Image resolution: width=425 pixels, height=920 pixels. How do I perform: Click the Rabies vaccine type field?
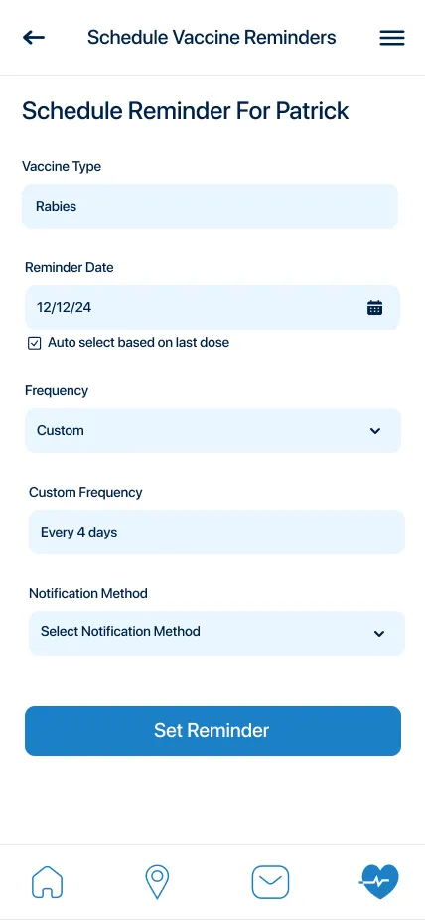point(210,206)
